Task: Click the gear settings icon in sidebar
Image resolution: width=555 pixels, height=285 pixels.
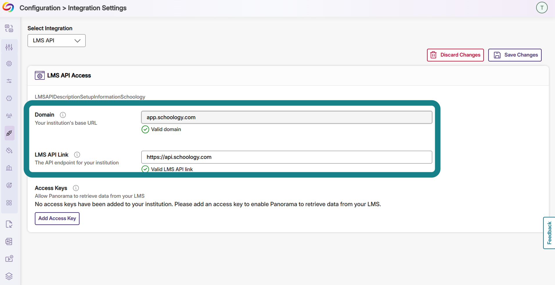Action: point(9,63)
